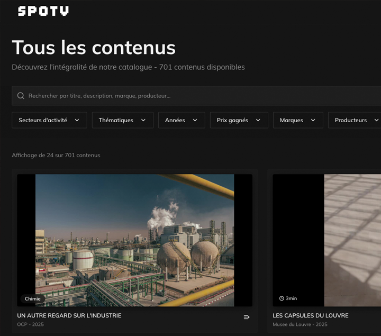The height and width of the screenshot is (336, 381).
Task: Click the Chimie tag on the thumbnail
Action: coord(32,298)
